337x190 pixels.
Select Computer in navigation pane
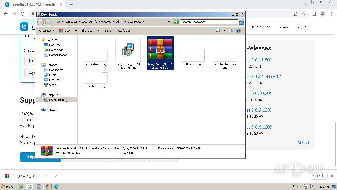[x=53, y=95]
